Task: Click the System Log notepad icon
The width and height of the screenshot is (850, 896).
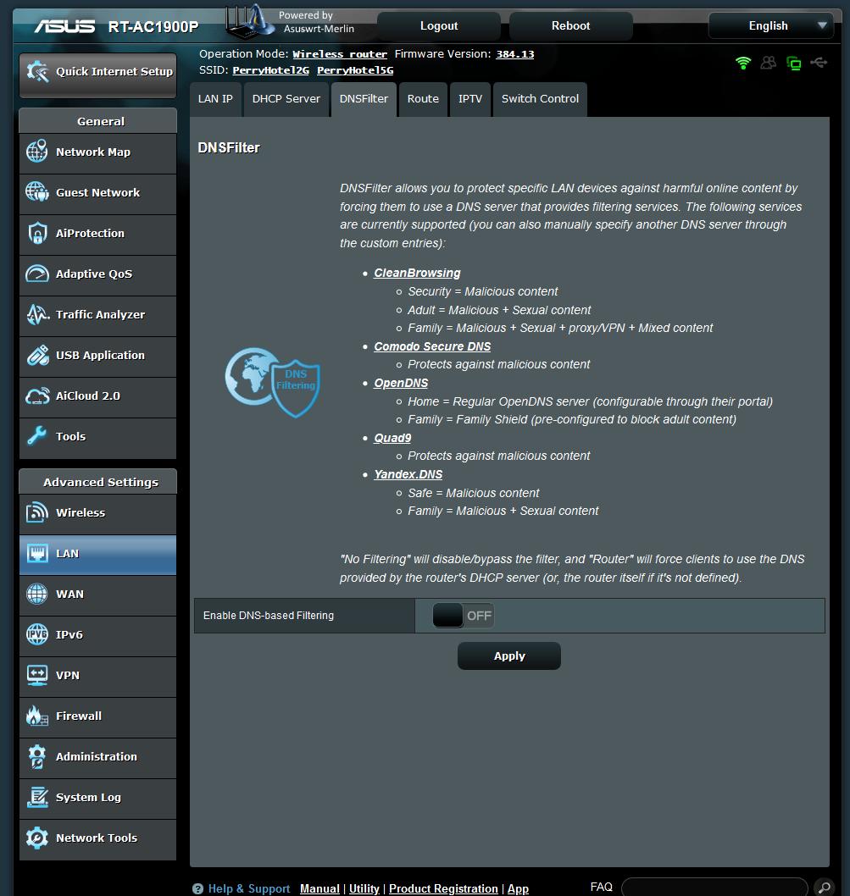Action: [x=37, y=797]
